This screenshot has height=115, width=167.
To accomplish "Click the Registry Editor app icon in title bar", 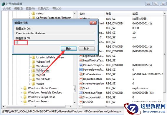I will point(4,4).
